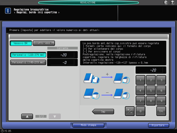Toggle sign with the +/- key
177x133 pixels.
click(x=130, y=111)
